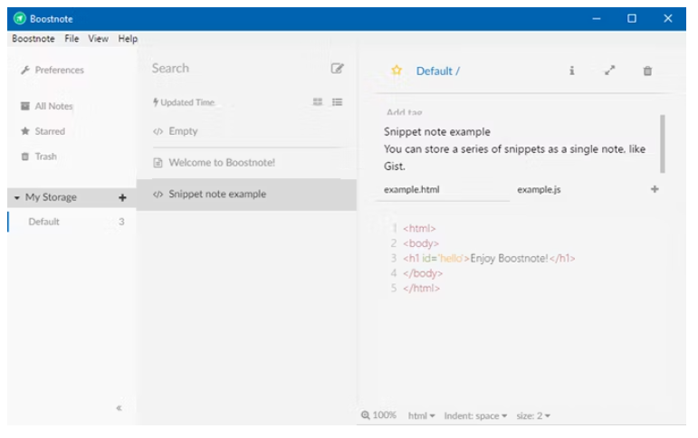Click the All Notes archive icon
The height and width of the screenshot is (438, 698).
pos(25,106)
